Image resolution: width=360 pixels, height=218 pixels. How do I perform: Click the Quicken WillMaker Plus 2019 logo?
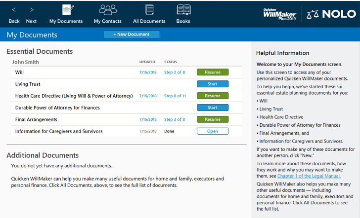(280, 13)
